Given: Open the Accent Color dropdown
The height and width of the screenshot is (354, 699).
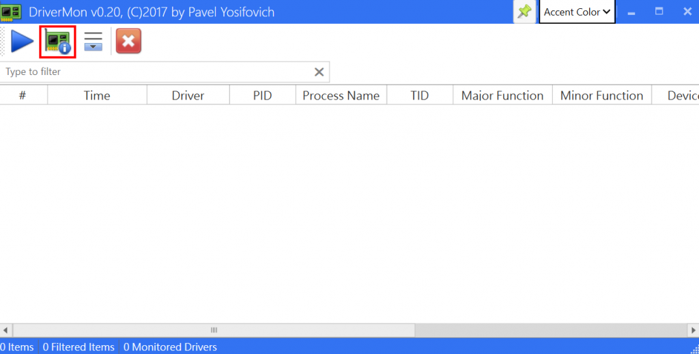Looking at the screenshot, I should [x=577, y=12].
